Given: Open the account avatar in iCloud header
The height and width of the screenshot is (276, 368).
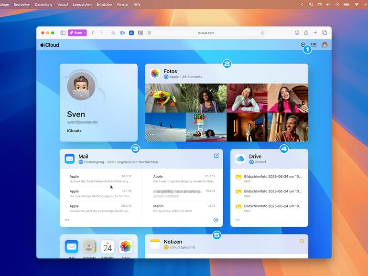Looking at the screenshot, I should [325, 45].
